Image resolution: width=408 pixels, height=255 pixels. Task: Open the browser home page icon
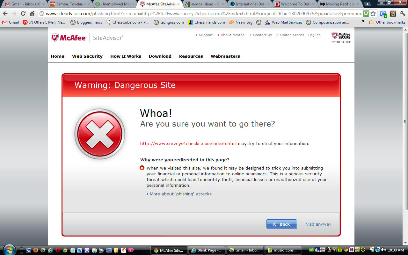tap(32, 14)
